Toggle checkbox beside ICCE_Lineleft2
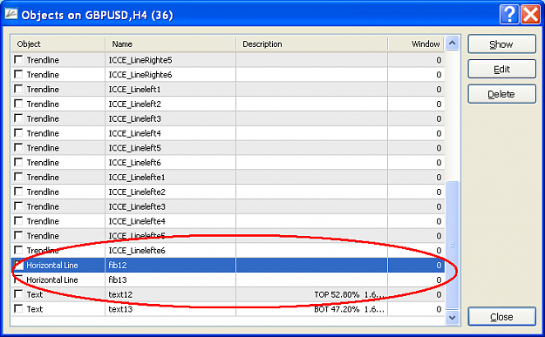 (18, 104)
